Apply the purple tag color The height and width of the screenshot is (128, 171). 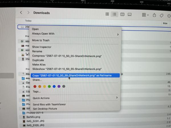59,86
